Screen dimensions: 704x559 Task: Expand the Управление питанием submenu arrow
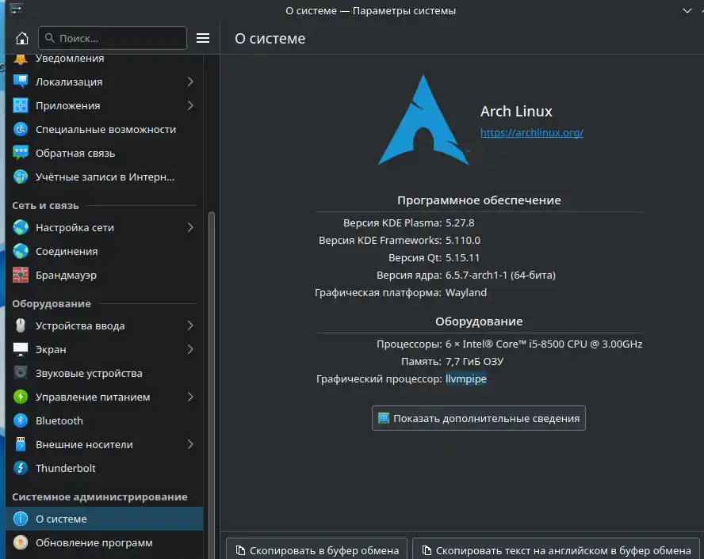(x=190, y=397)
